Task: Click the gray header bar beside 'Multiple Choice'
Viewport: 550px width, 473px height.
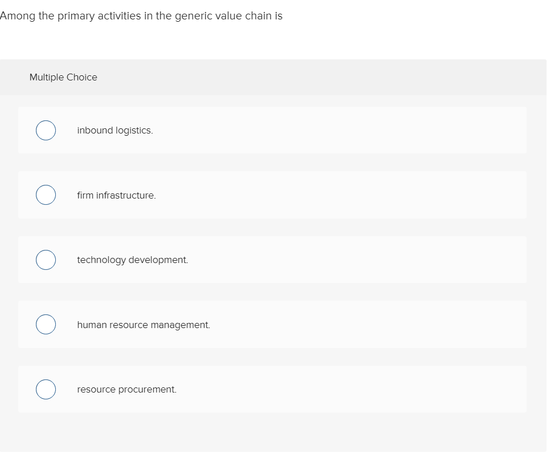Action: pyautogui.click(x=342, y=77)
